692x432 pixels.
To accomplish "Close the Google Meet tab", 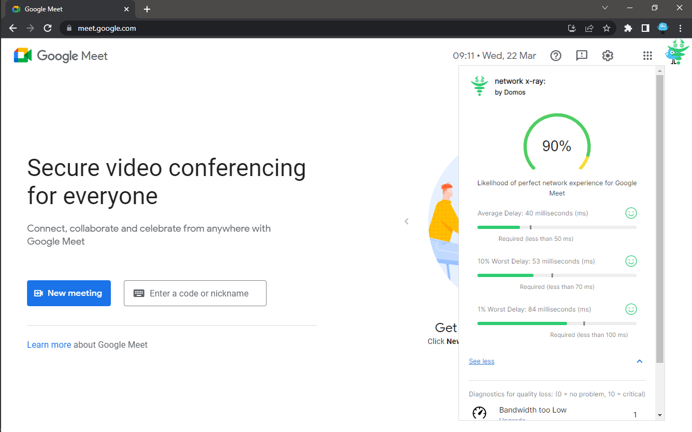I will 127,9.
